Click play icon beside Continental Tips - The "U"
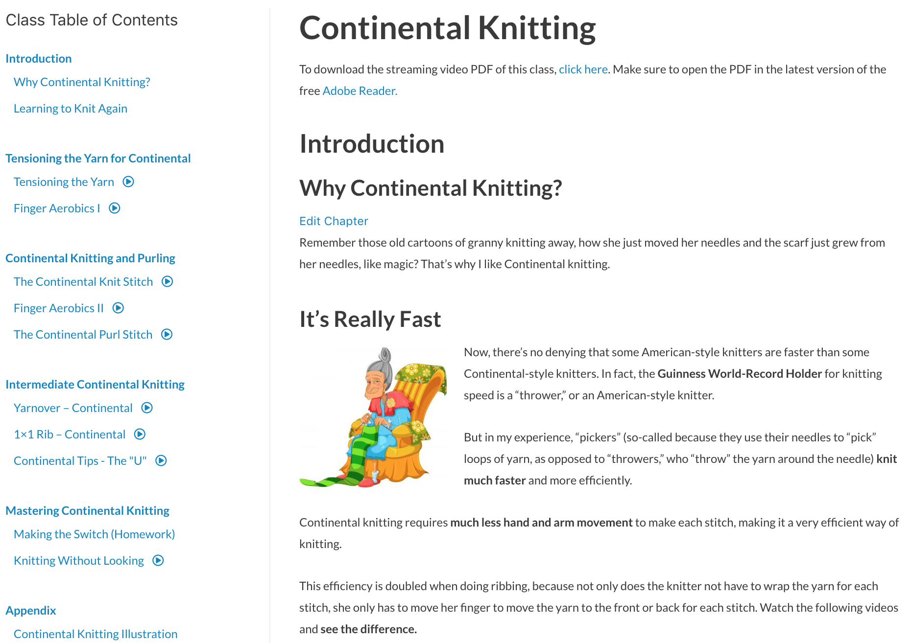The image size is (912, 643). (161, 461)
